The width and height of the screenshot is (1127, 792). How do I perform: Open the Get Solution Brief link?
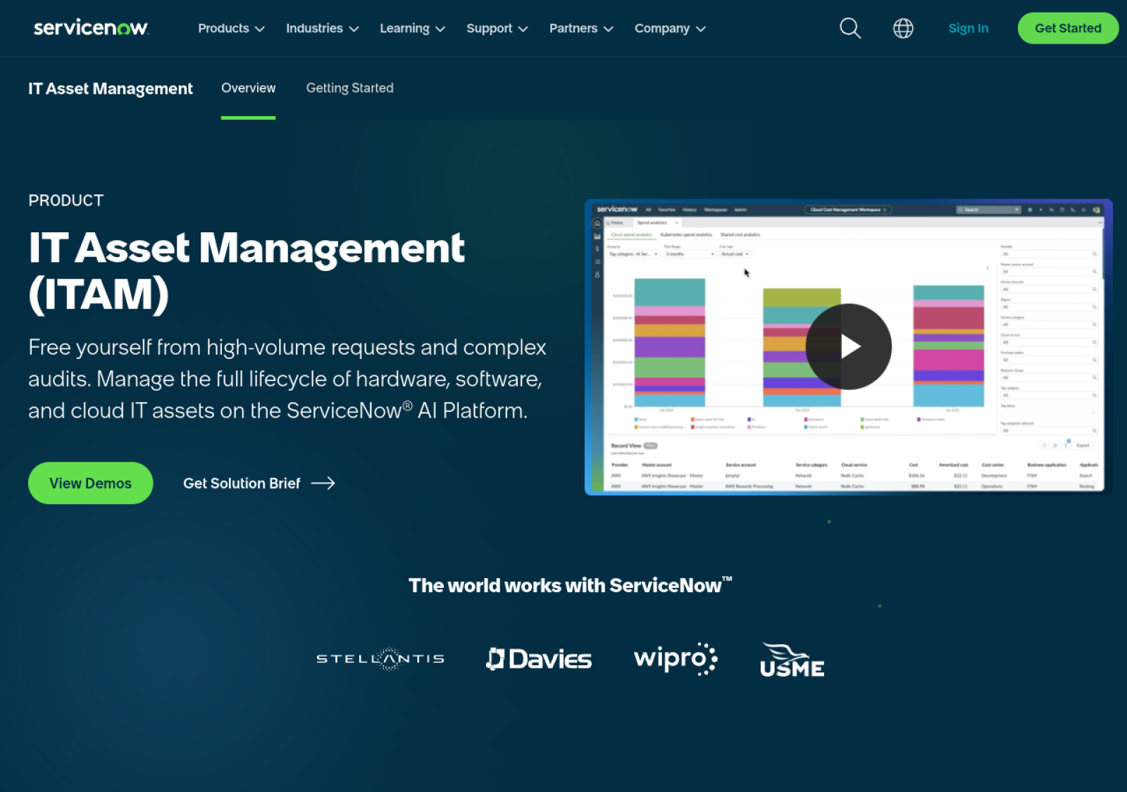point(259,483)
